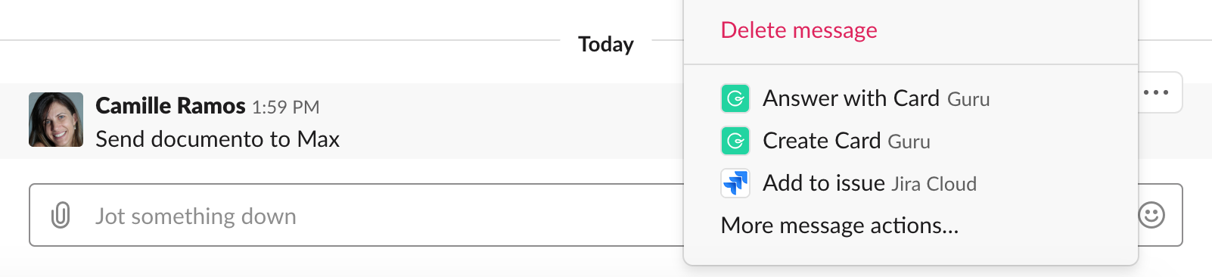
Task: Click the 1:59 PM message timestamp
Action: click(x=286, y=107)
